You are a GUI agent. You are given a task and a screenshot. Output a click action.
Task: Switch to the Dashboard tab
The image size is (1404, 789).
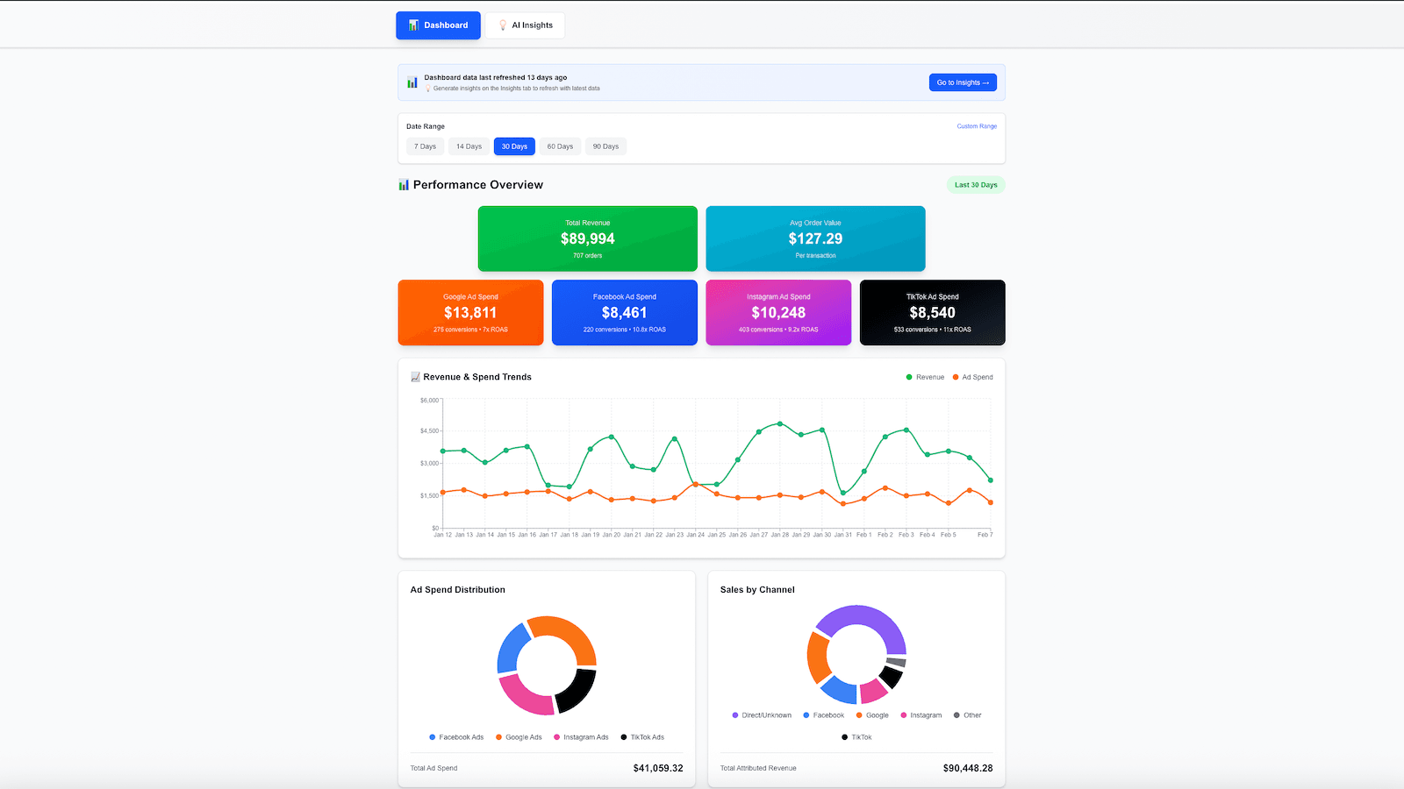point(438,25)
